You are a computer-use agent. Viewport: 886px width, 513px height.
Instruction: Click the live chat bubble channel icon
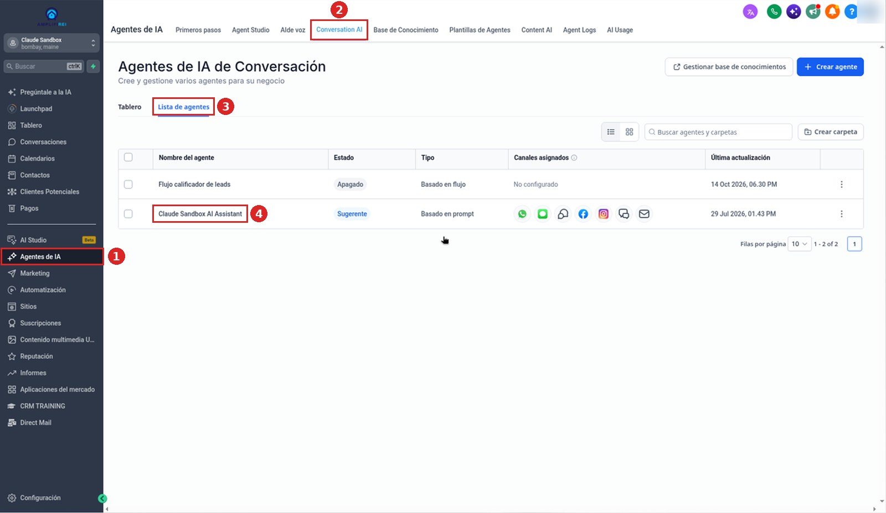pyautogui.click(x=563, y=214)
